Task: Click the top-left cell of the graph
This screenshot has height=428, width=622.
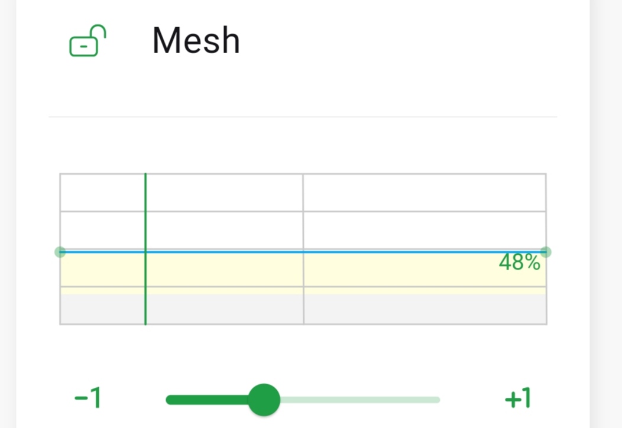Action: [102, 192]
